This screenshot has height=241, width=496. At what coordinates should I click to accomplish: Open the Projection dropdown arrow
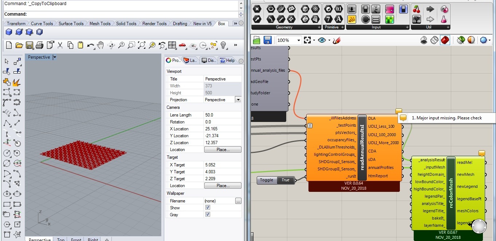point(238,100)
